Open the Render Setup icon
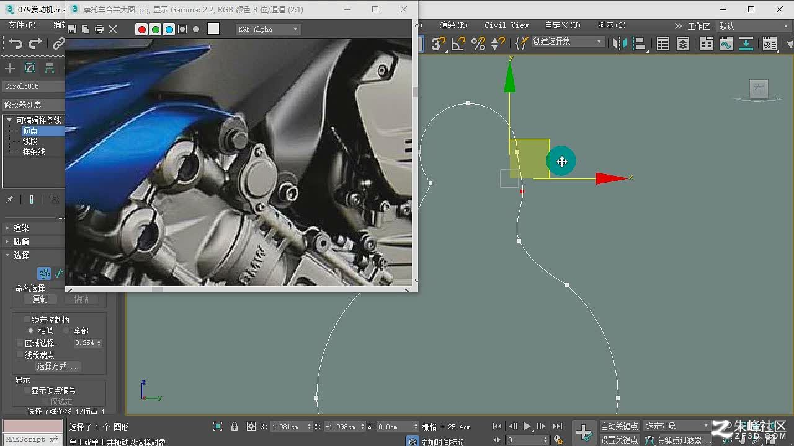The height and width of the screenshot is (446, 794). (x=770, y=43)
